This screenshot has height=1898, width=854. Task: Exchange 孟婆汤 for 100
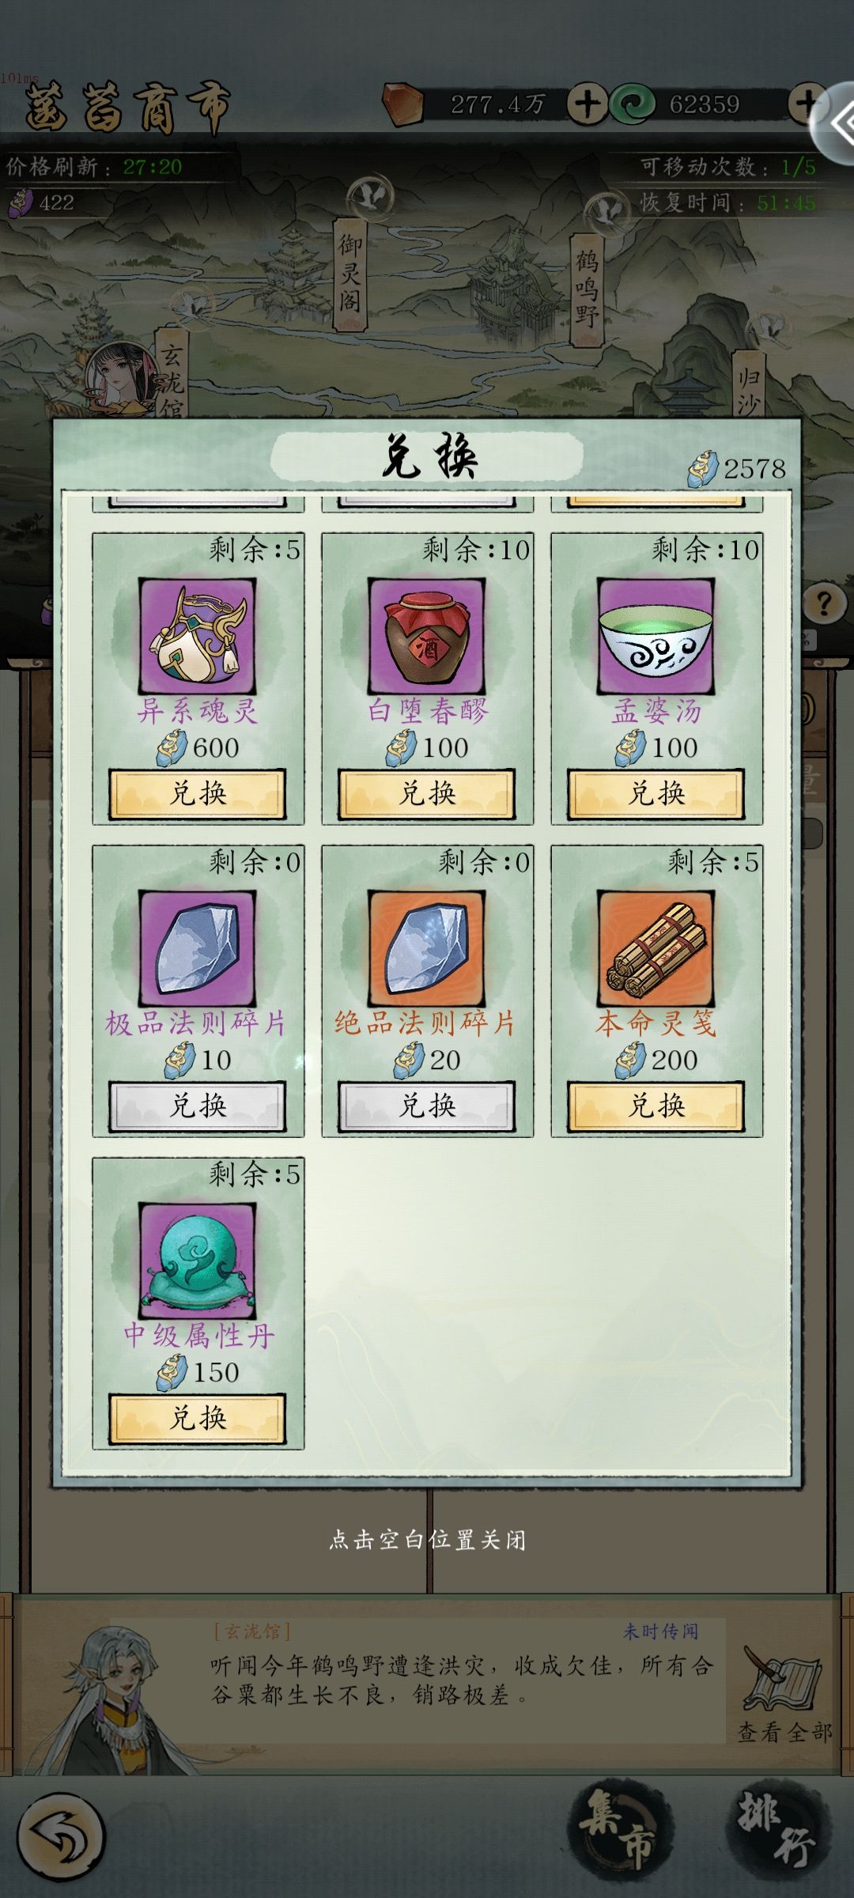[656, 793]
